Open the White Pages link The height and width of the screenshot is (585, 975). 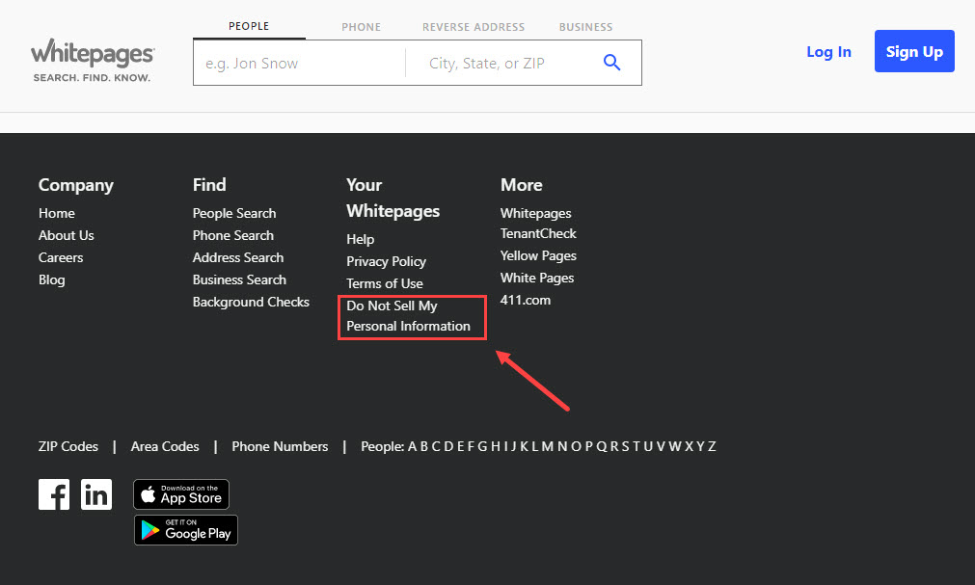pos(537,278)
